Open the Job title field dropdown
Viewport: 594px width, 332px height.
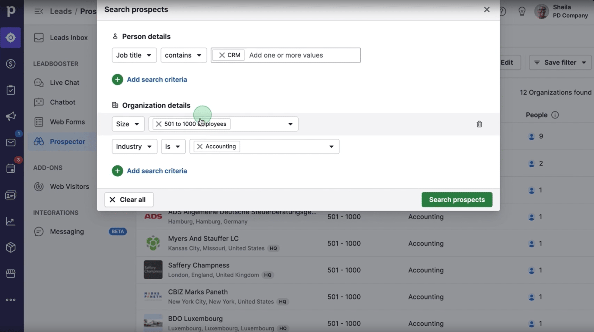click(134, 55)
